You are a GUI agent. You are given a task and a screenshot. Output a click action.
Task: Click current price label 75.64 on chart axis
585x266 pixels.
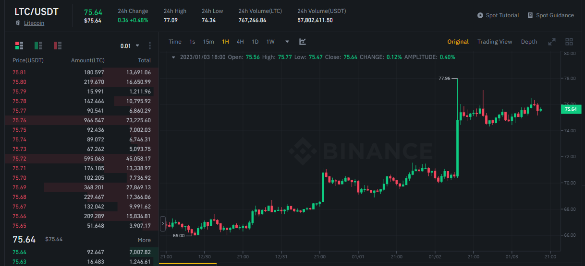coord(571,109)
